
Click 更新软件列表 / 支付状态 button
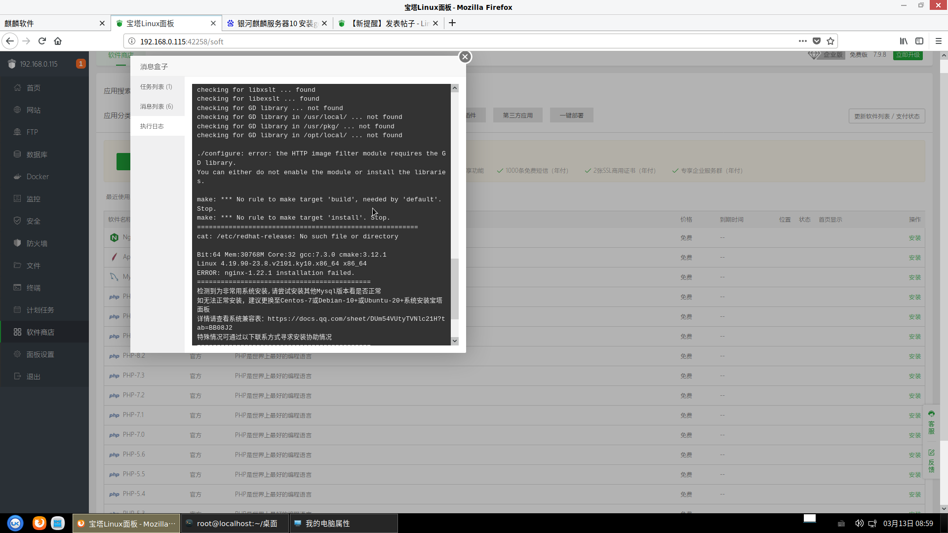coord(887,116)
